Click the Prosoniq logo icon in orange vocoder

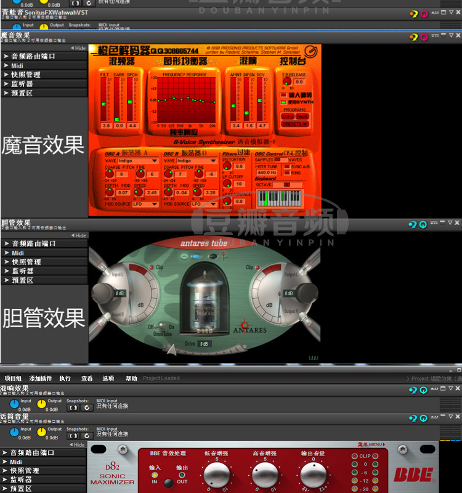311,51
